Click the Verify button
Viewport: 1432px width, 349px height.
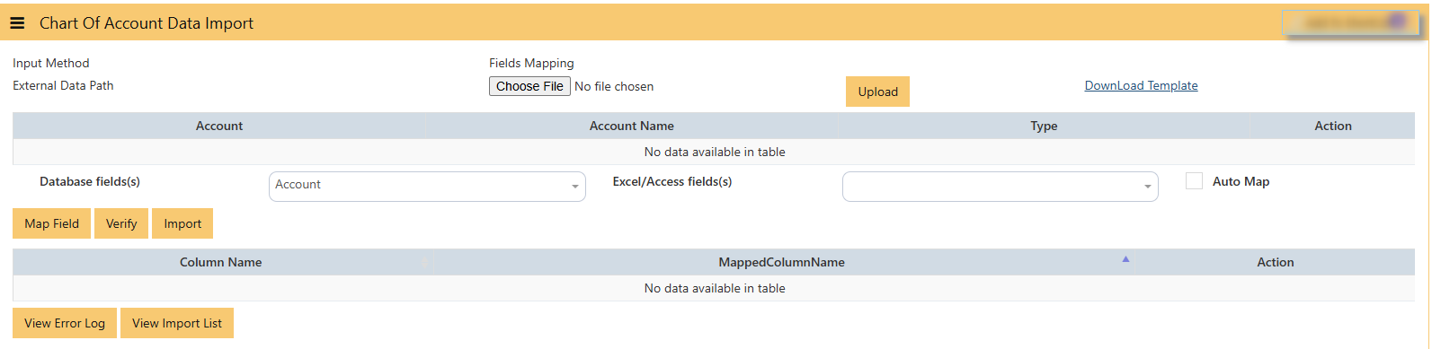pos(121,223)
